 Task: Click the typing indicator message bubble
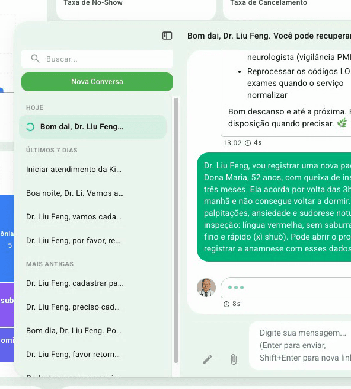click(x=286, y=288)
